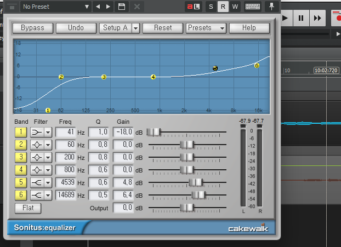Click band 1 frequency field showing 41
This screenshot has width=341, height=247.
coord(65,132)
